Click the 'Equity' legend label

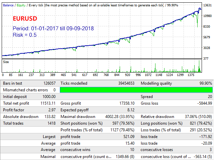(21, 5)
